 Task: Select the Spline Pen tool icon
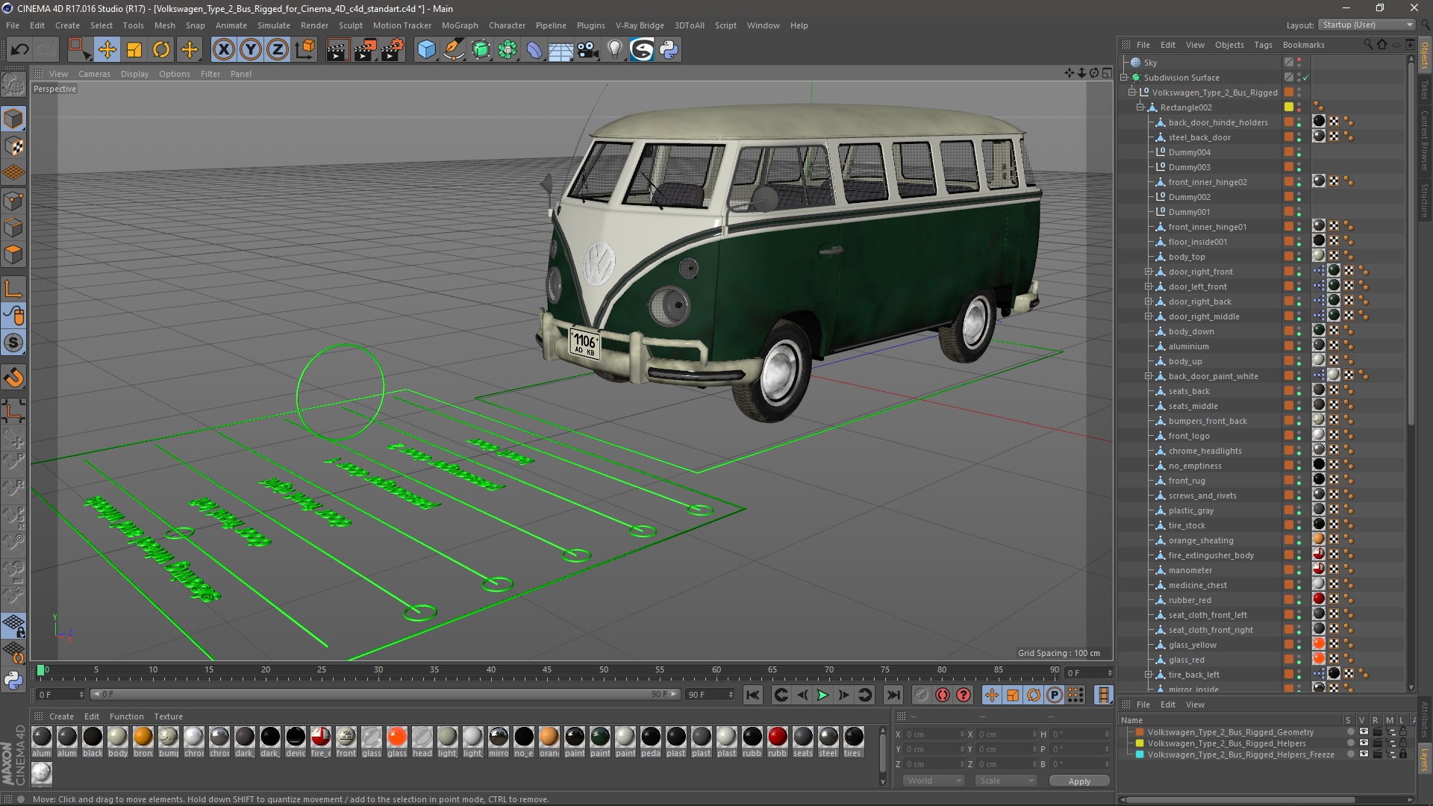[453, 50]
